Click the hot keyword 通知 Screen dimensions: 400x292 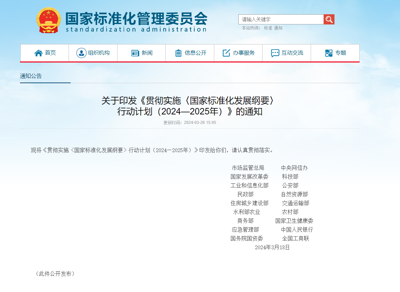[278, 28]
